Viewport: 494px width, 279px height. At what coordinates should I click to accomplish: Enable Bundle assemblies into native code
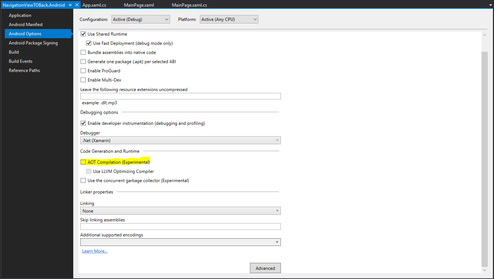coord(83,52)
